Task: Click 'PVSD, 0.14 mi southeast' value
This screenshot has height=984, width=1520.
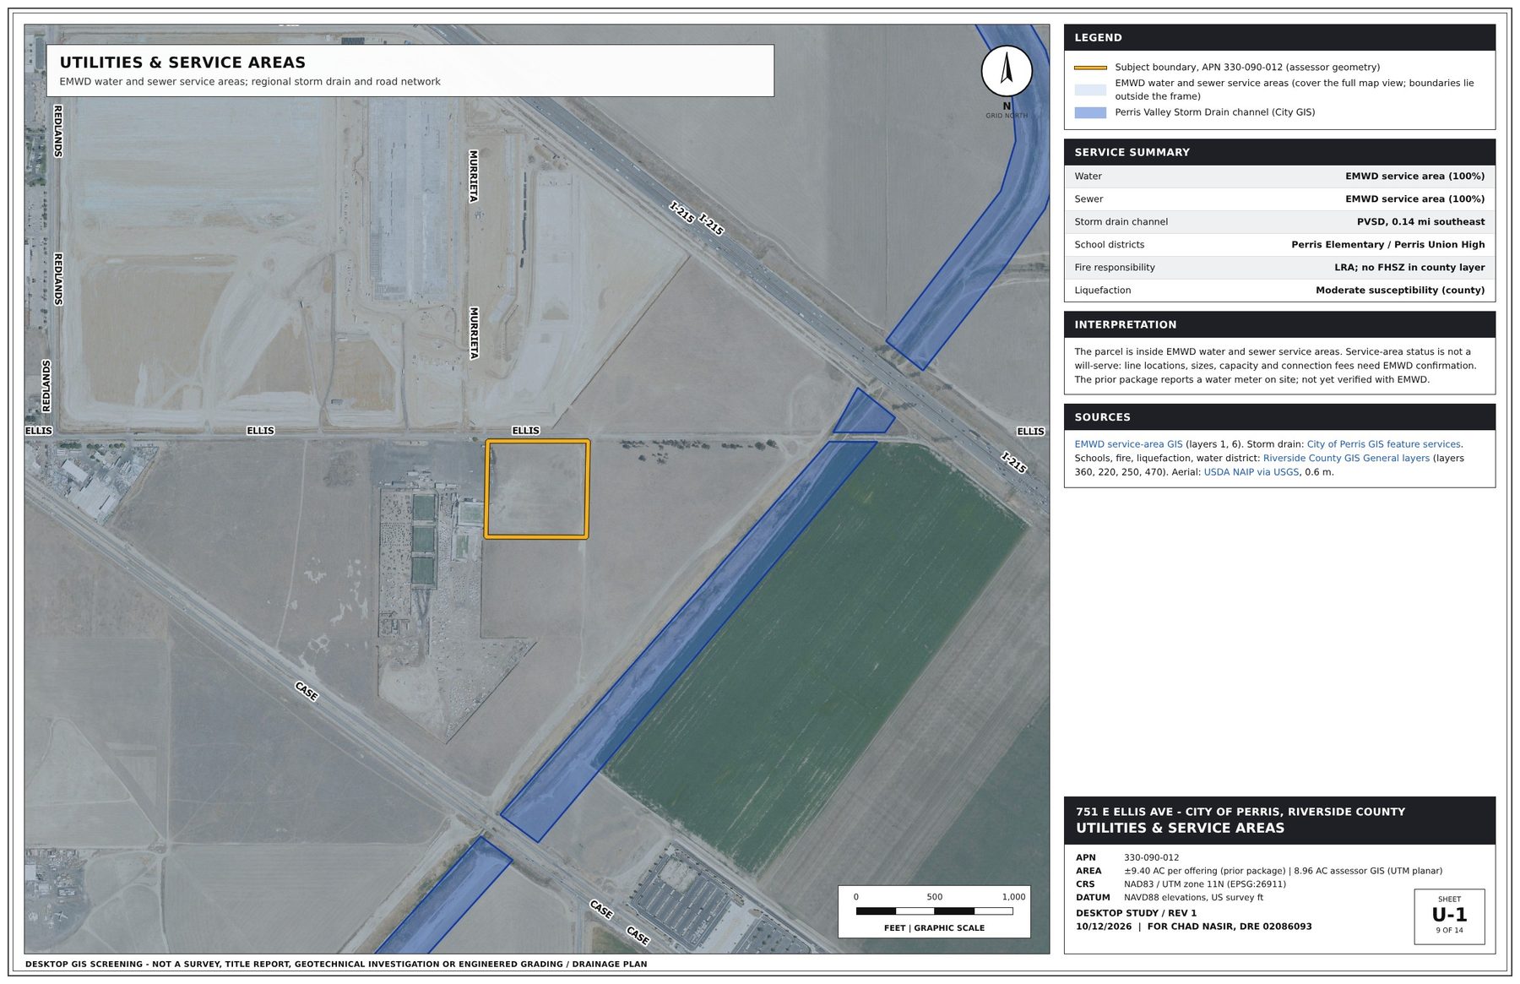Action: coord(1420,222)
